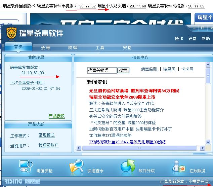Viewport: 213px width, 187px height.
Task: Launch the 快速查杀 quick scan icon
Action: coord(76,166)
